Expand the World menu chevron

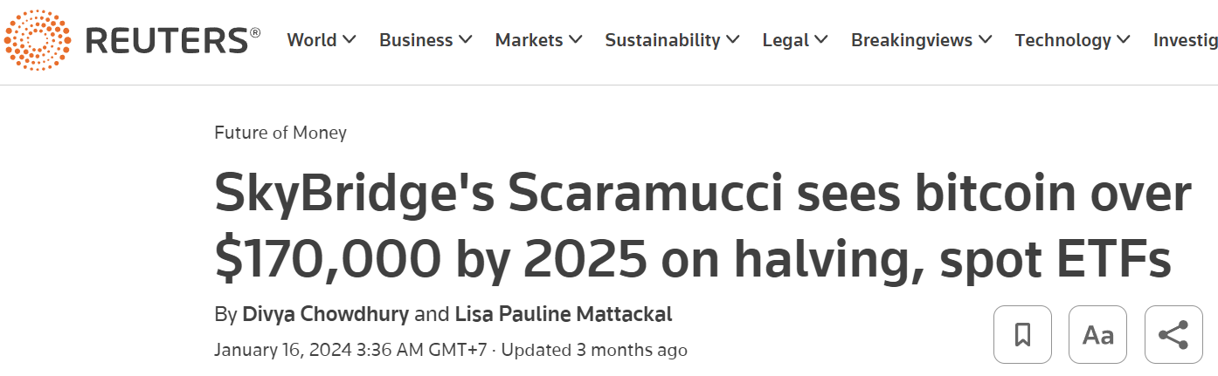[x=349, y=40]
